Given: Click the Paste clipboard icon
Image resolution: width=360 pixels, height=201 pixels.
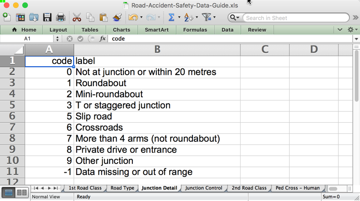Looking at the screenshot, I should tap(104, 18).
